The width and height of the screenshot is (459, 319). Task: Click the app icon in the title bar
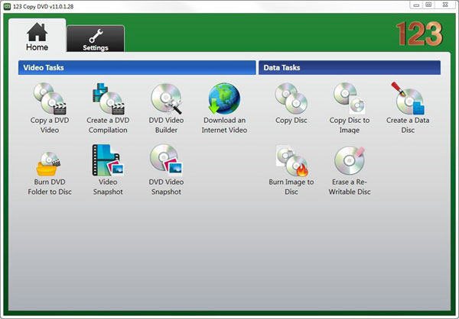click(7, 5)
